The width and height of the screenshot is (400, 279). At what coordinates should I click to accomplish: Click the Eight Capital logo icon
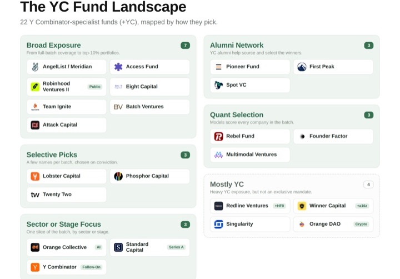(118, 87)
